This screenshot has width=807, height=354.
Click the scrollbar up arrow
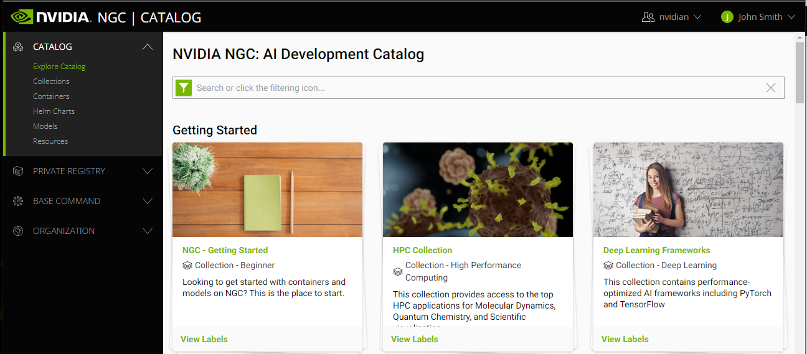pos(800,37)
